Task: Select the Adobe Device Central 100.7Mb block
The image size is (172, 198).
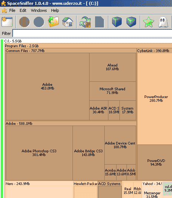Action: pyautogui.click(x=120, y=145)
